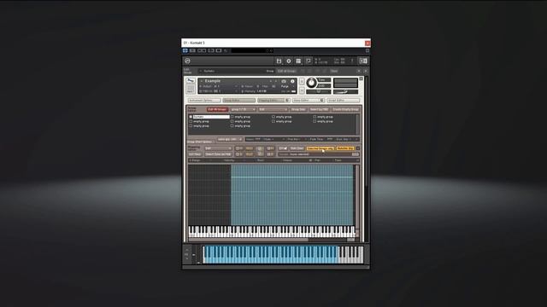Screen dimensions: 547x307
Task: Open the MIDI Ch dropdown
Action: click(x=219, y=91)
